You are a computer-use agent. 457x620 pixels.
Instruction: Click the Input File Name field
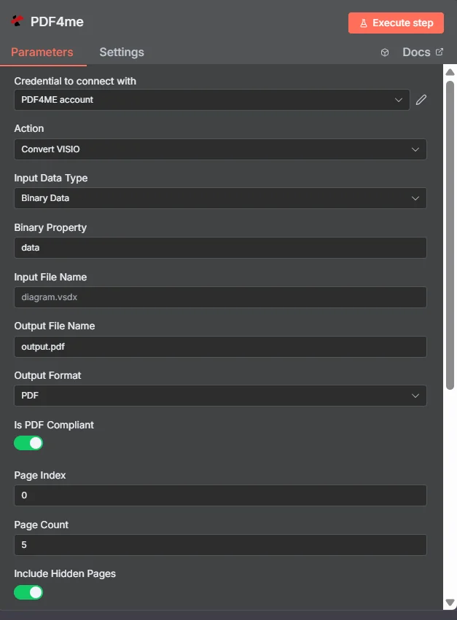point(220,297)
